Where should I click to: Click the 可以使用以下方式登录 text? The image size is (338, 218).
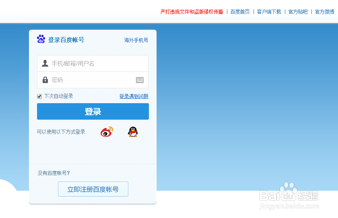(x=61, y=132)
